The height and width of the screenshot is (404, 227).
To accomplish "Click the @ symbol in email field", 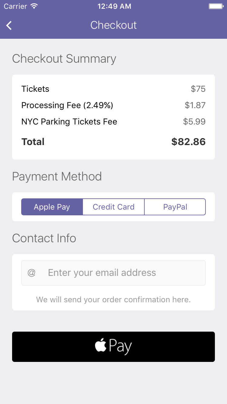I will (x=31, y=273).
